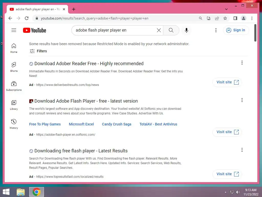Open network tray icon
Screen dimensions: 262x197
(x=232, y=192)
